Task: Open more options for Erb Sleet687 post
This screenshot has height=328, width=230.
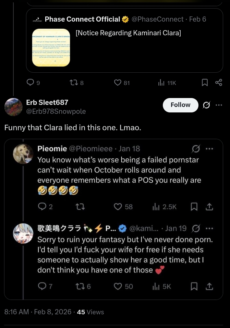Action: [219, 105]
